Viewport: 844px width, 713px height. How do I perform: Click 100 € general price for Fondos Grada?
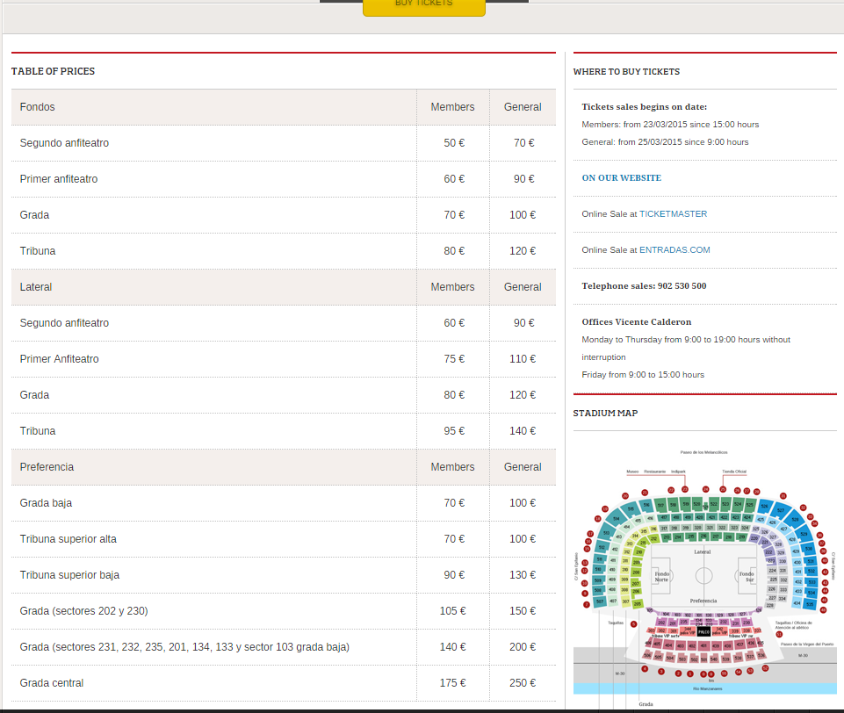point(523,215)
